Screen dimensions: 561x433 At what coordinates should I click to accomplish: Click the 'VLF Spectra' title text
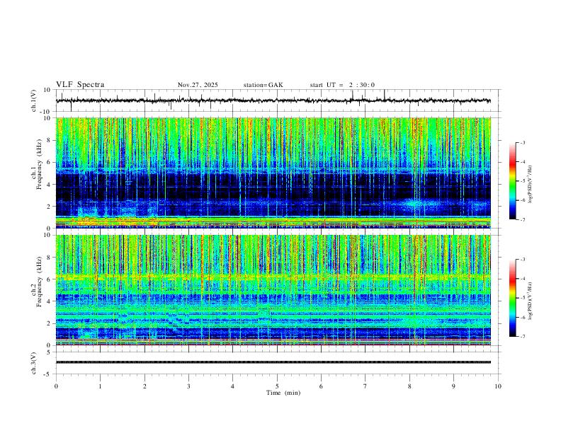(80, 85)
